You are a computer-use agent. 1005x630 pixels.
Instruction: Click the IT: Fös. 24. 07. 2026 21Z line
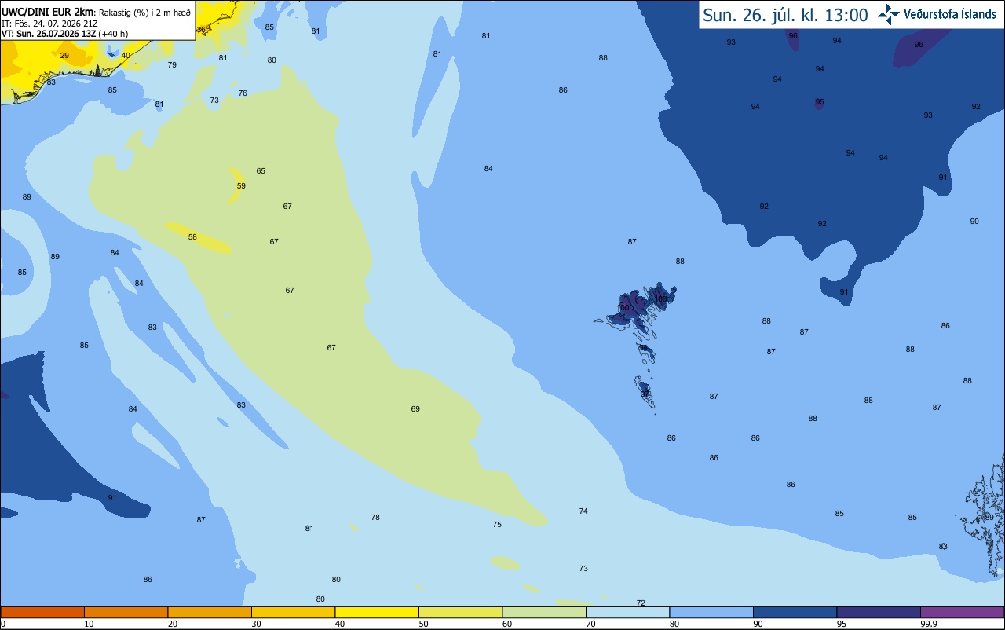tap(49, 24)
